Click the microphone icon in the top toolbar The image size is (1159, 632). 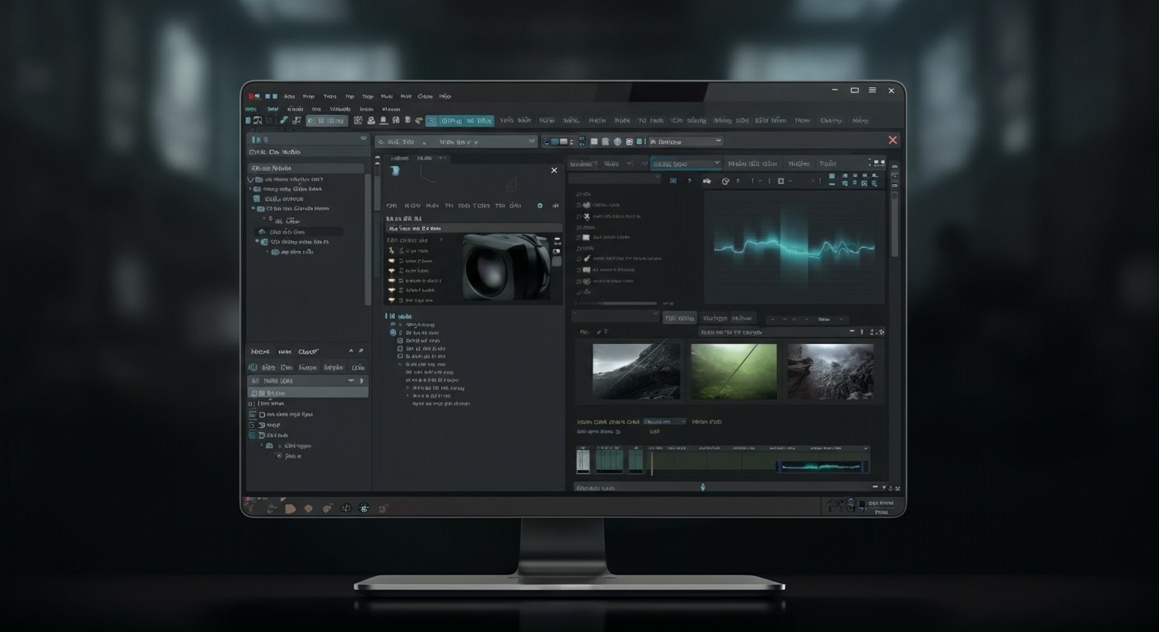point(384,120)
